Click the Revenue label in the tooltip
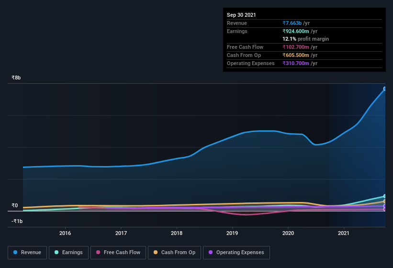393x268 pixels. click(x=237, y=23)
